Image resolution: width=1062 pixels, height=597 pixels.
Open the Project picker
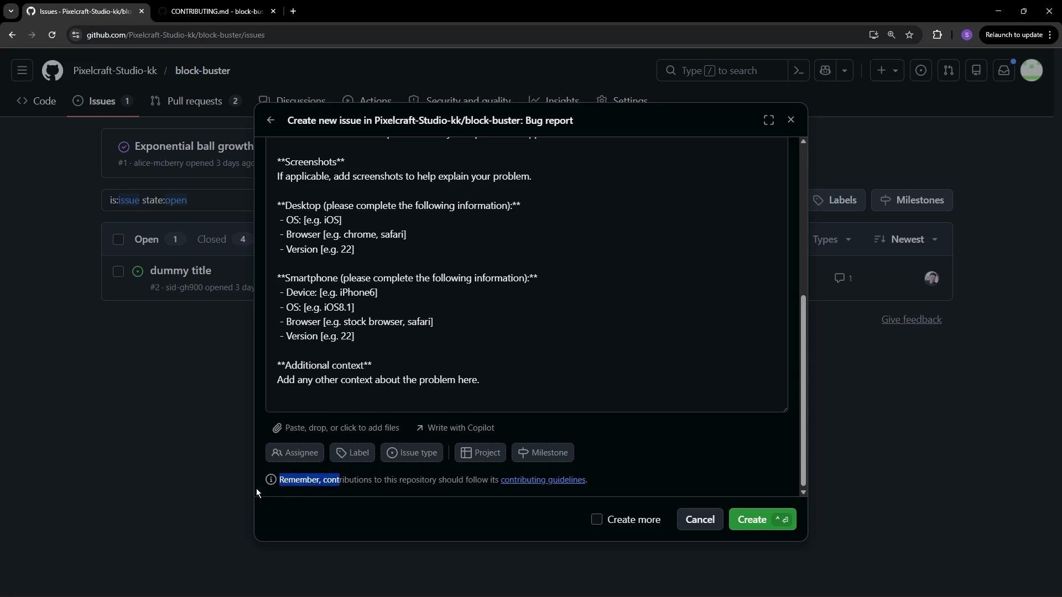coord(480,453)
